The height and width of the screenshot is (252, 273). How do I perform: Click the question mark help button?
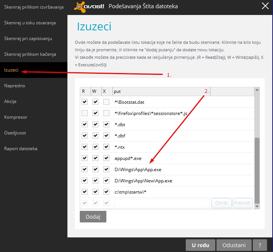[260, 245]
